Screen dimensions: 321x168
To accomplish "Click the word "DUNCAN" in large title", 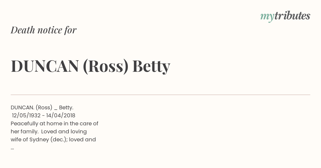I will 45,66.
